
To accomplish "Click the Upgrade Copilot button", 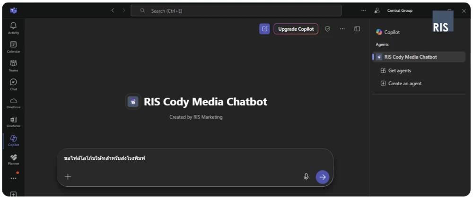I will 296,29.
